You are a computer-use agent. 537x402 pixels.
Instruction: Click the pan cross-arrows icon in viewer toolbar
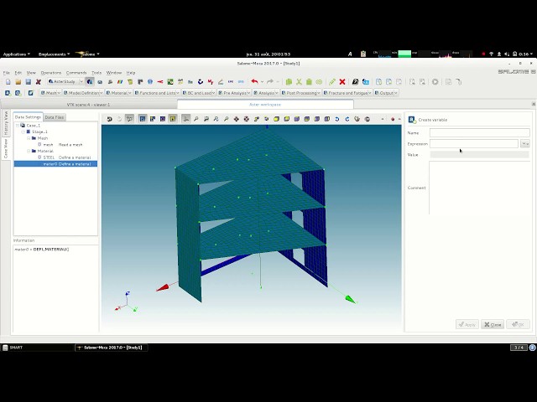pos(237,119)
